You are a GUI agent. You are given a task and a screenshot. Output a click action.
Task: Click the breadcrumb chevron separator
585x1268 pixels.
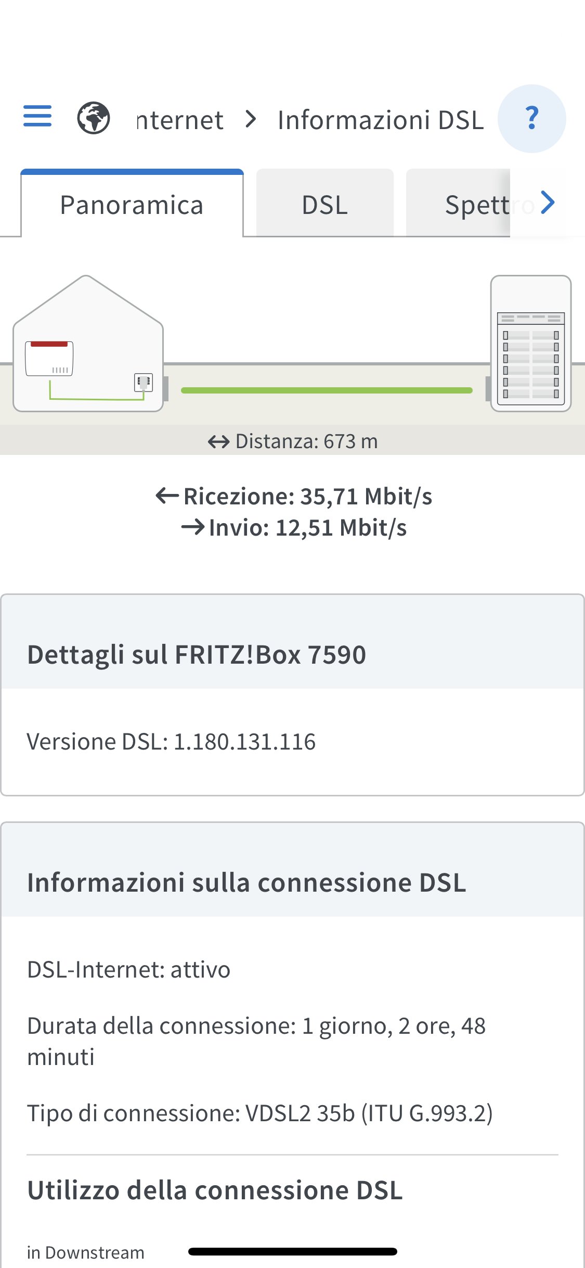(251, 119)
